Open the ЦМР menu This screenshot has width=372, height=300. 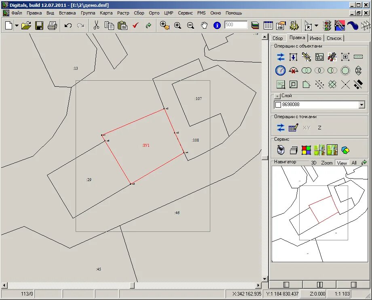[x=169, y=13]
